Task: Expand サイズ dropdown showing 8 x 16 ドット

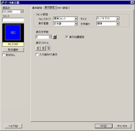Action: [108, 18]
